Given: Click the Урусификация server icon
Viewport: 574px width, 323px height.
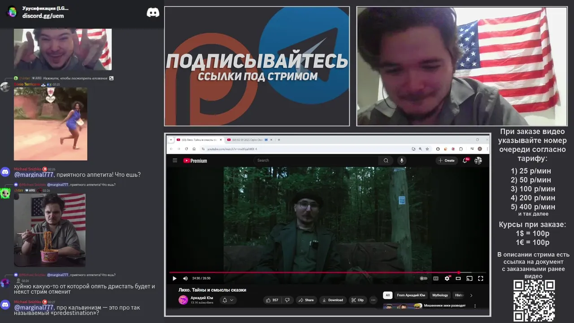Looking at the screenshot, I should pyautogui.click(x=12, y=12).
